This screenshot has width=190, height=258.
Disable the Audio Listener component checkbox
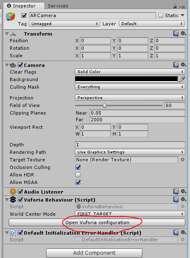click(20, 192)
